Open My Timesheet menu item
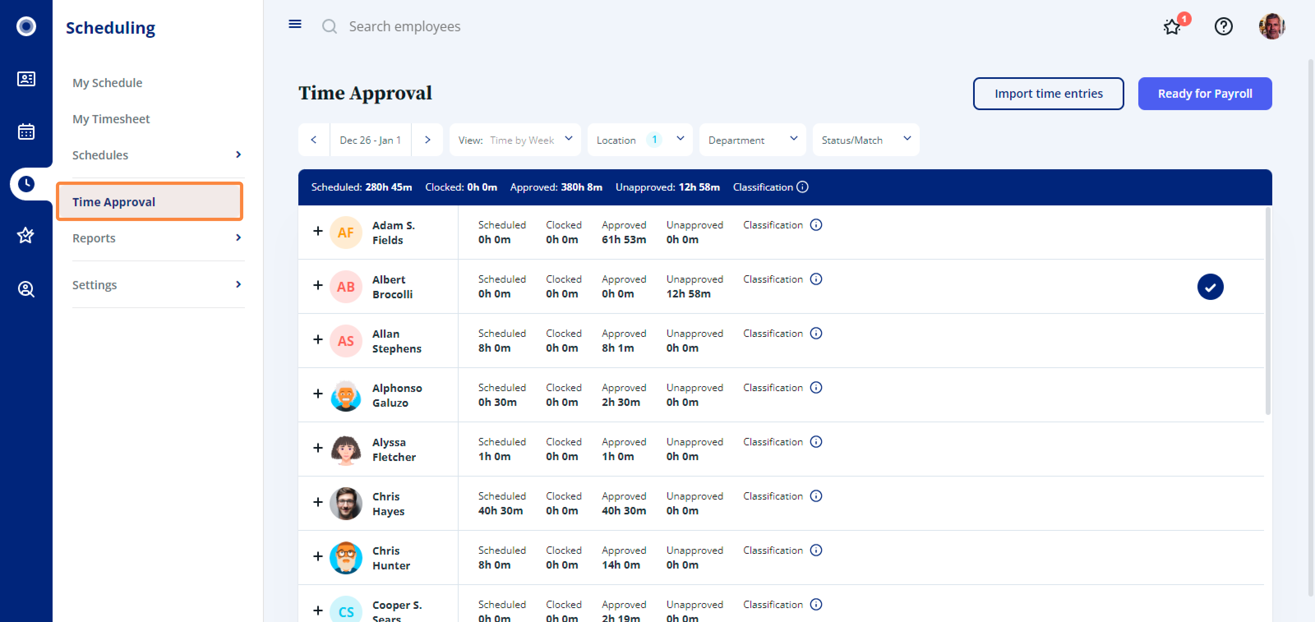The image size is (1315, 622). click(111, 119)
